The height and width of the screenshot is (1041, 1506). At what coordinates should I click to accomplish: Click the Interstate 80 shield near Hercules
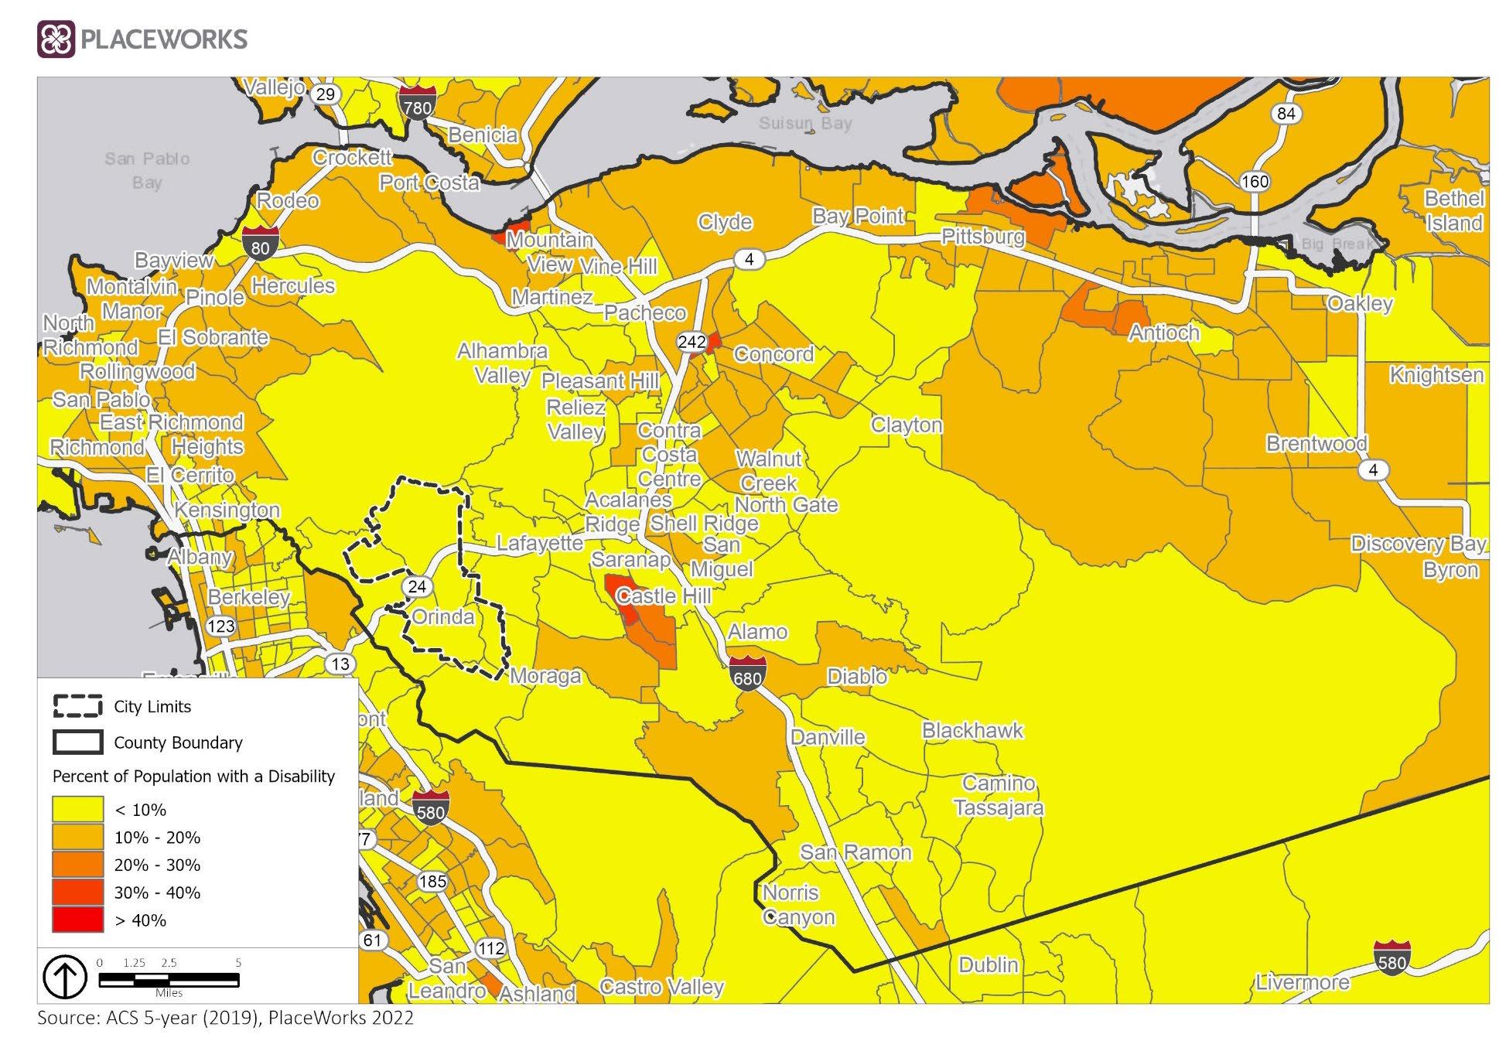click(x=261, y=244)
